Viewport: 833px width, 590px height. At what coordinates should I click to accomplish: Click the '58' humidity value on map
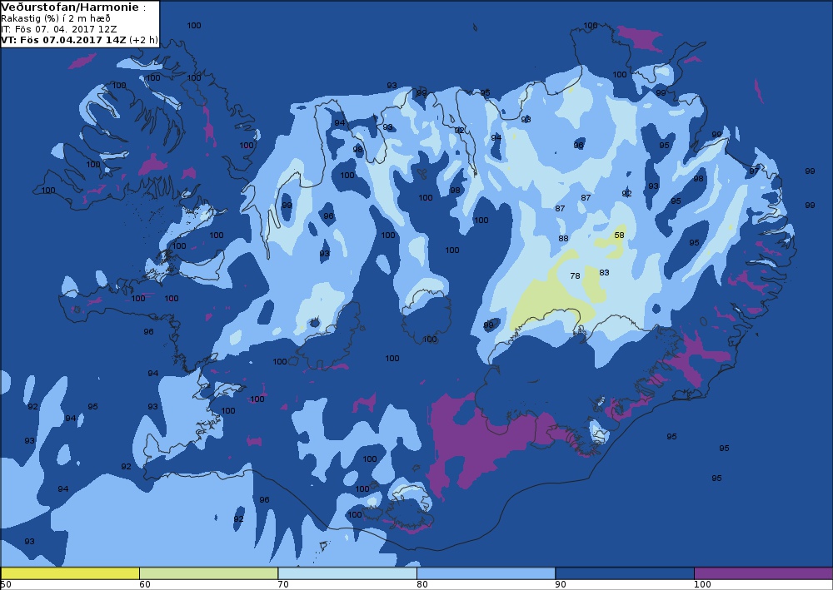(619, 235)
